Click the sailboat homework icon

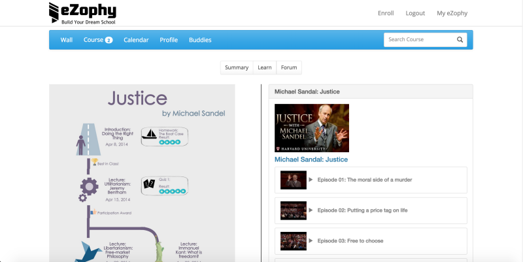pyautogui.click(x=149, y=134)
